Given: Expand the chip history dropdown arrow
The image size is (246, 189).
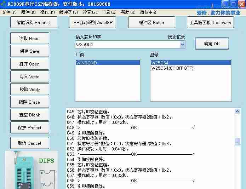Looking at the screenshot, I should click(183, 45).
